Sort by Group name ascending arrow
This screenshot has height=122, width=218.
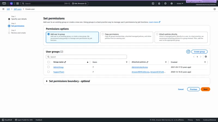point(87,62)
